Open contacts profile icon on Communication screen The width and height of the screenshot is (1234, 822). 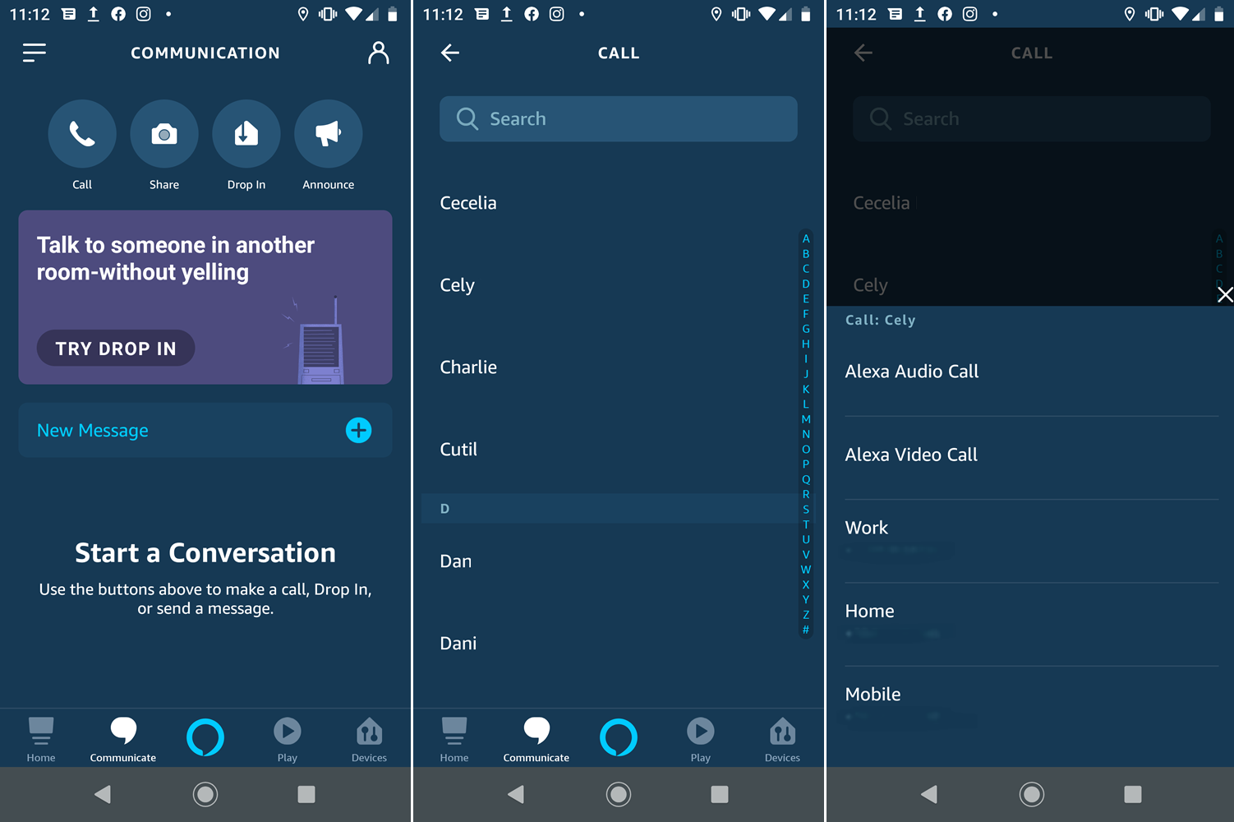pos(378,53)
